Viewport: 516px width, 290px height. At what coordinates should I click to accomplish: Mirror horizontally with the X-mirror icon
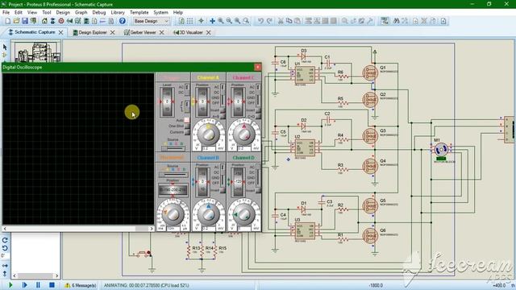tap(5, 265)
